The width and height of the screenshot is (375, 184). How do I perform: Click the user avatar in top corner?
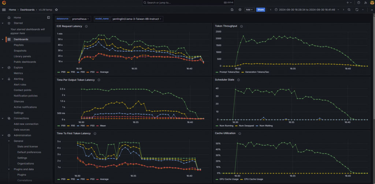tap(372, 3)
